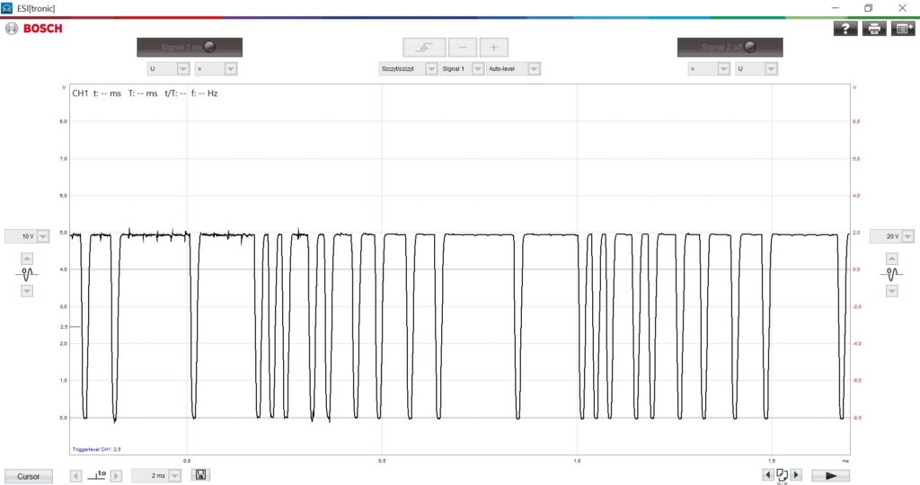This screenshot has height=485, width=920.
Task: Click the print icon
Action: (874, 29)
